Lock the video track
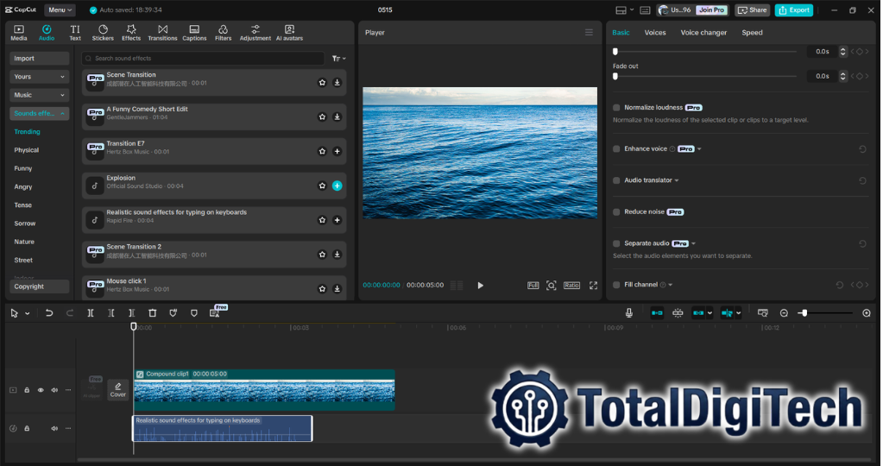883x466 pixels. pos(27,390)
